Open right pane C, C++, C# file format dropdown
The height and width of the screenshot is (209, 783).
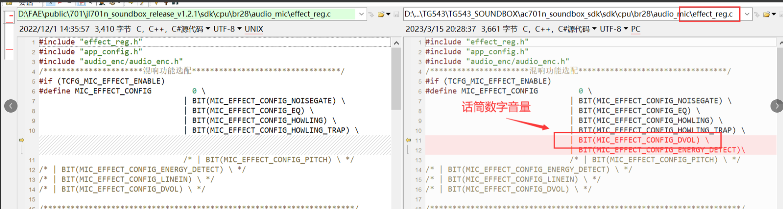coord(560,29)
